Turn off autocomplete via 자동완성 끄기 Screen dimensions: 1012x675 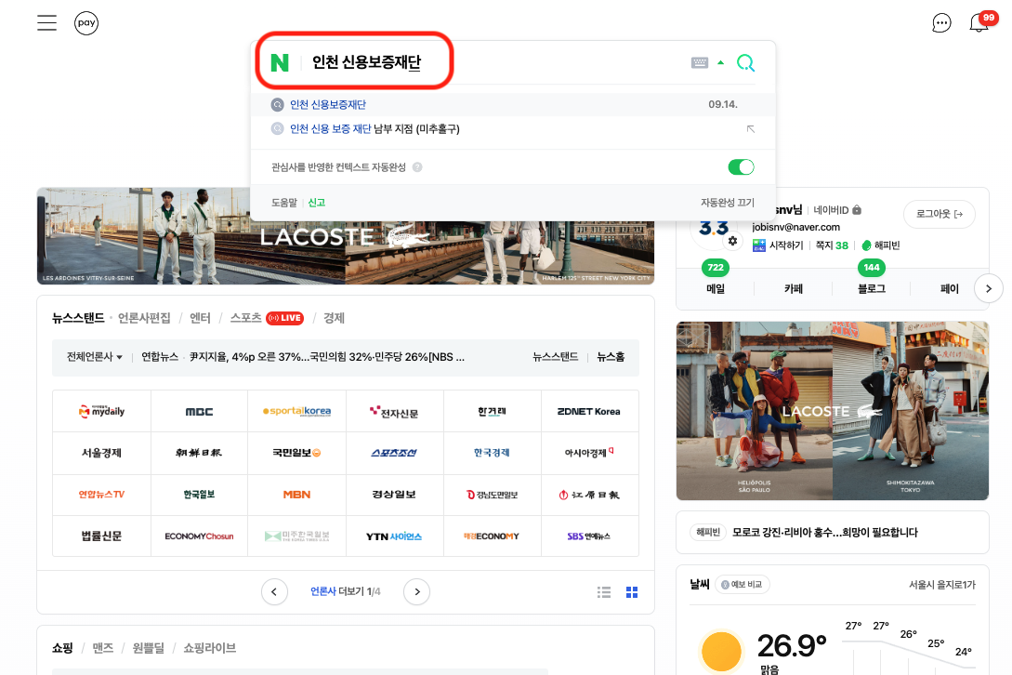(728, 202)
